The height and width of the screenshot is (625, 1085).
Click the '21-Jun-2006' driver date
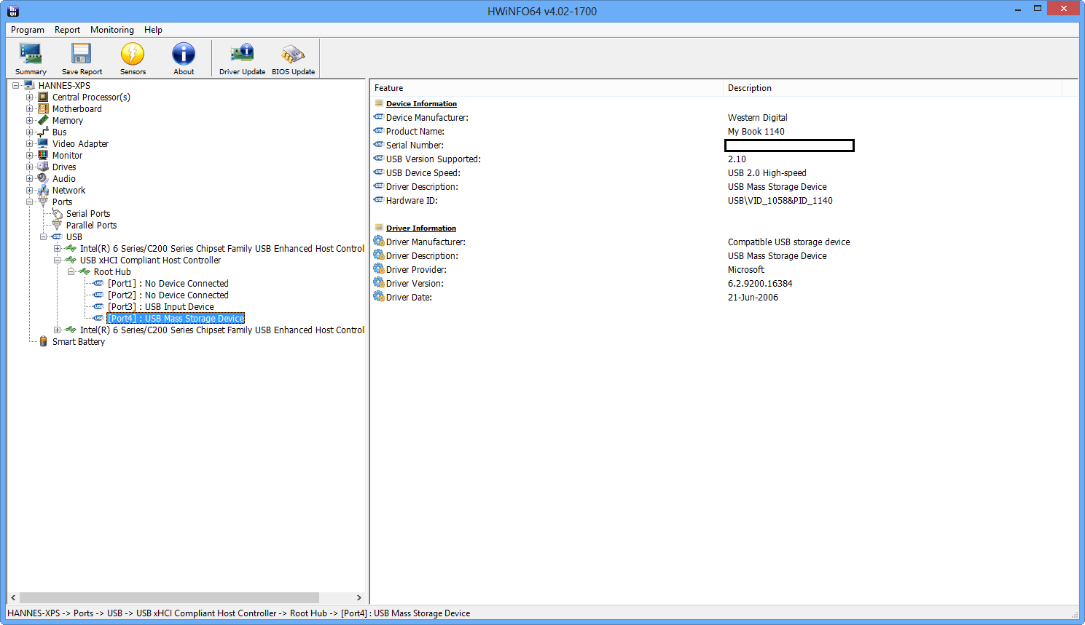(x=753, y=297)
